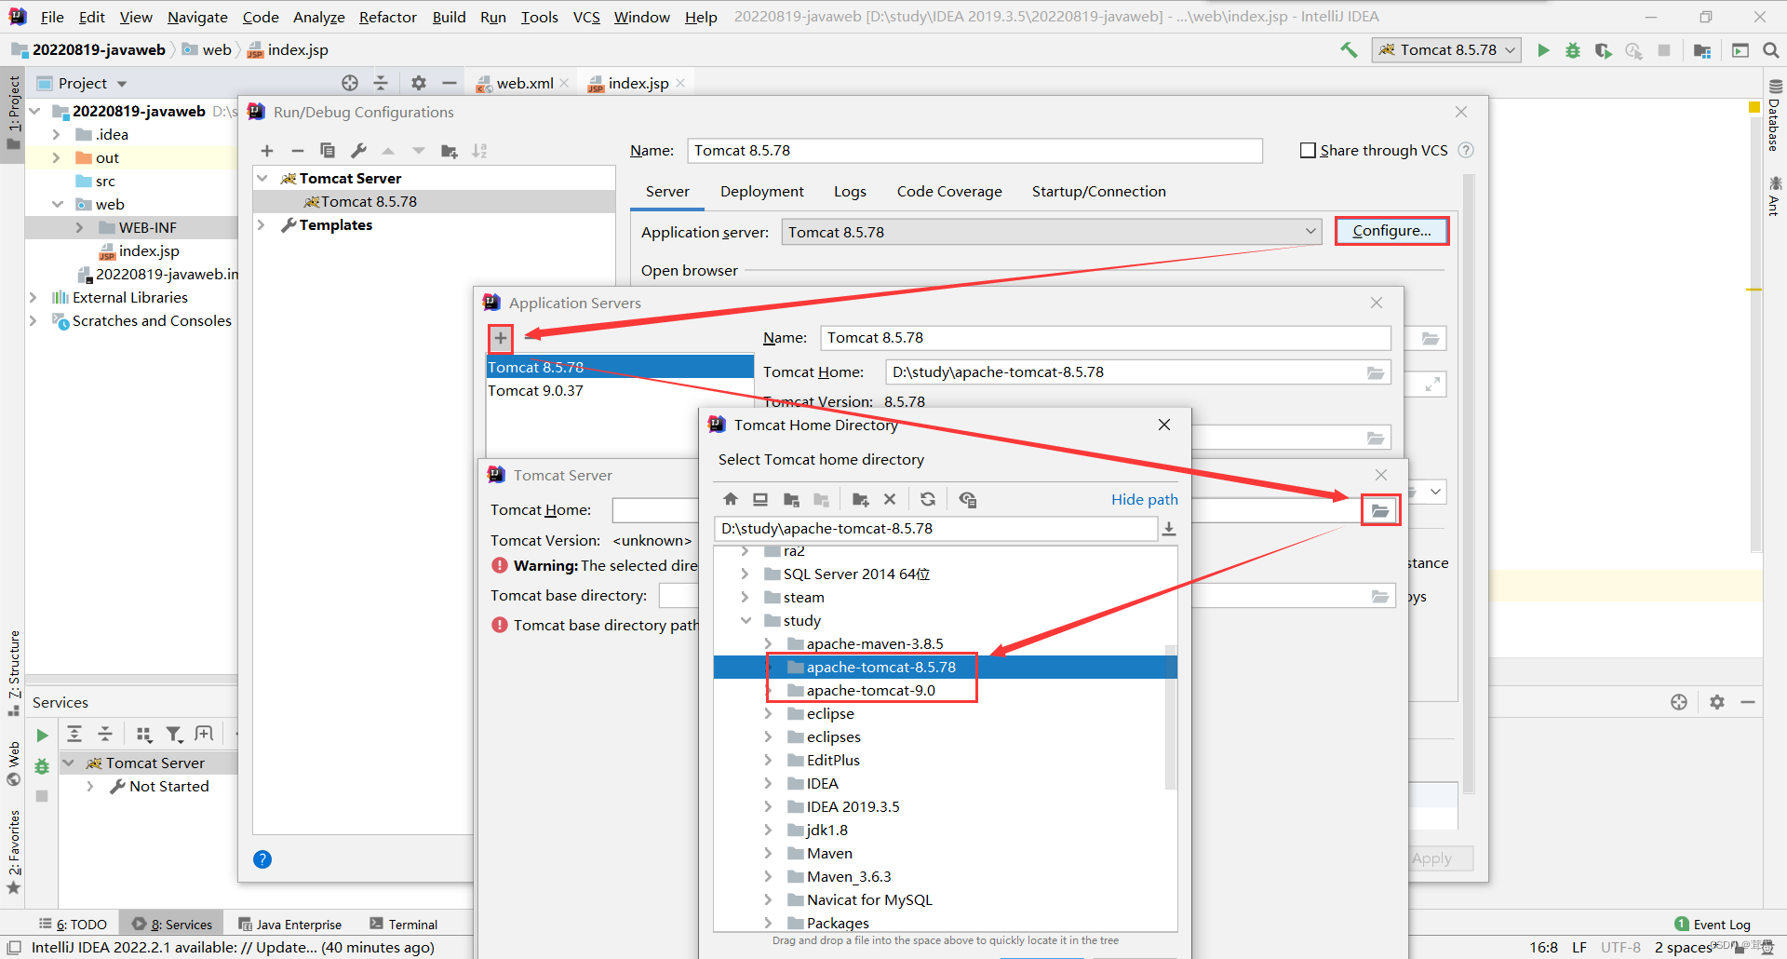
Task: Add a new run configuration with the plus icon
Action: (267, 151)
